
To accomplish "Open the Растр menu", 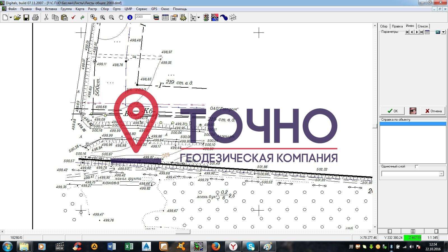I will point(92,9).
